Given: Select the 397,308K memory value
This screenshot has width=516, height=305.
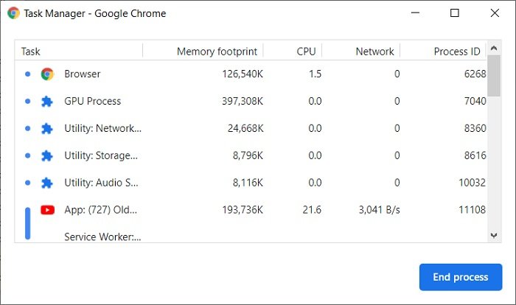Looking at the screenshot, I should [x=243, y=102].
